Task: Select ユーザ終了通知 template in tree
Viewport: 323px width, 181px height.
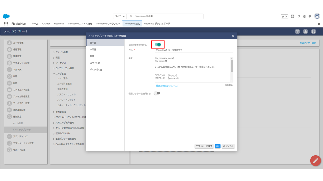Action: (x=64, y=84)
